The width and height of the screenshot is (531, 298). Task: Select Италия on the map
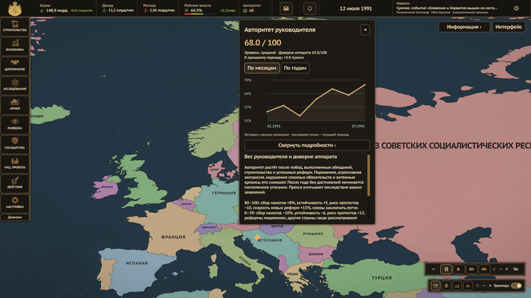pos(244,260)
